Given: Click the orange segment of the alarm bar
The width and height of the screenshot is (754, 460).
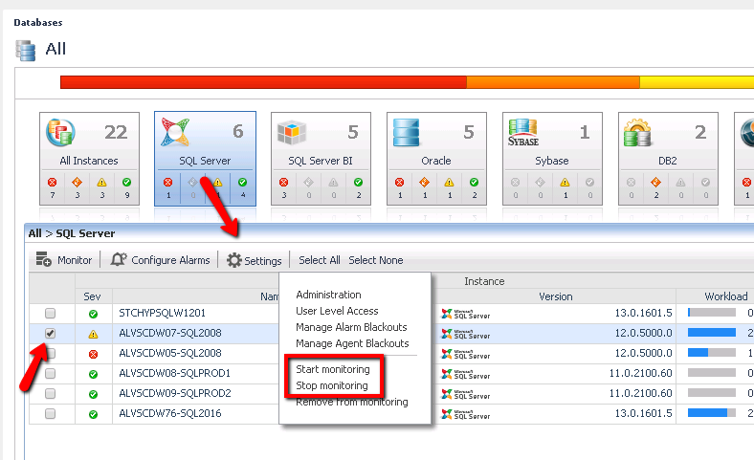Looking at the screenshot, I should pyautogui.click(x=553, y=82).
